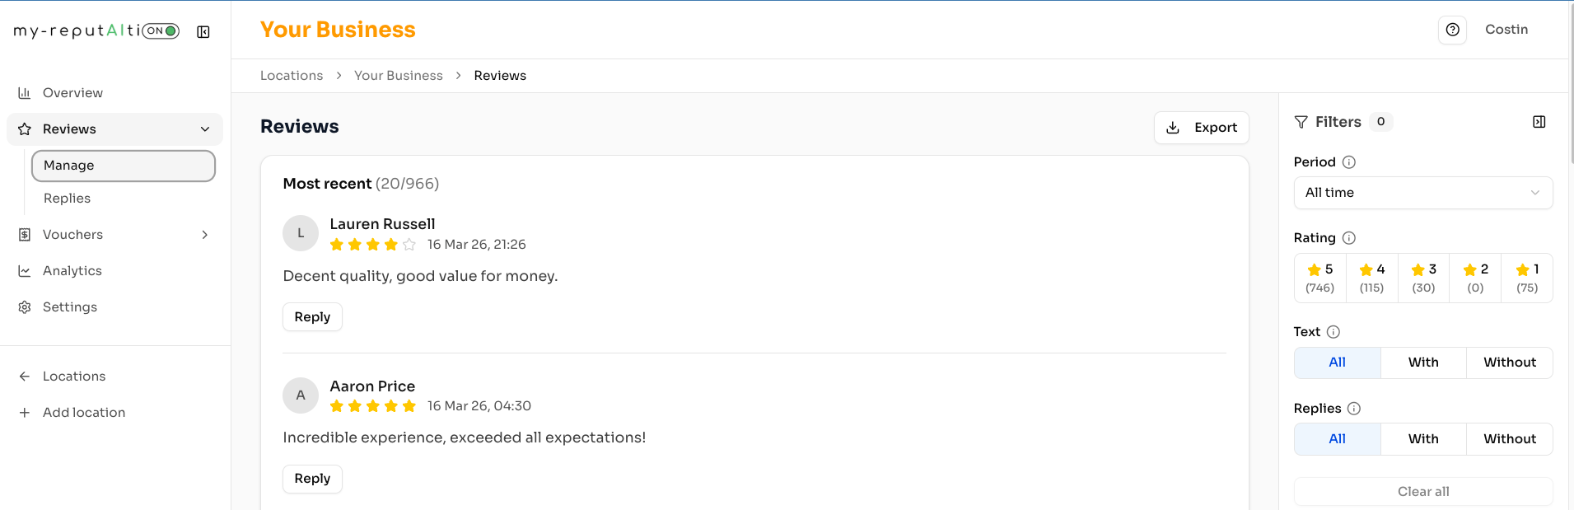This screenshot has width=1574, height=510.
Task: Click Locations breadcrumb link
Action: coord(292,76)
